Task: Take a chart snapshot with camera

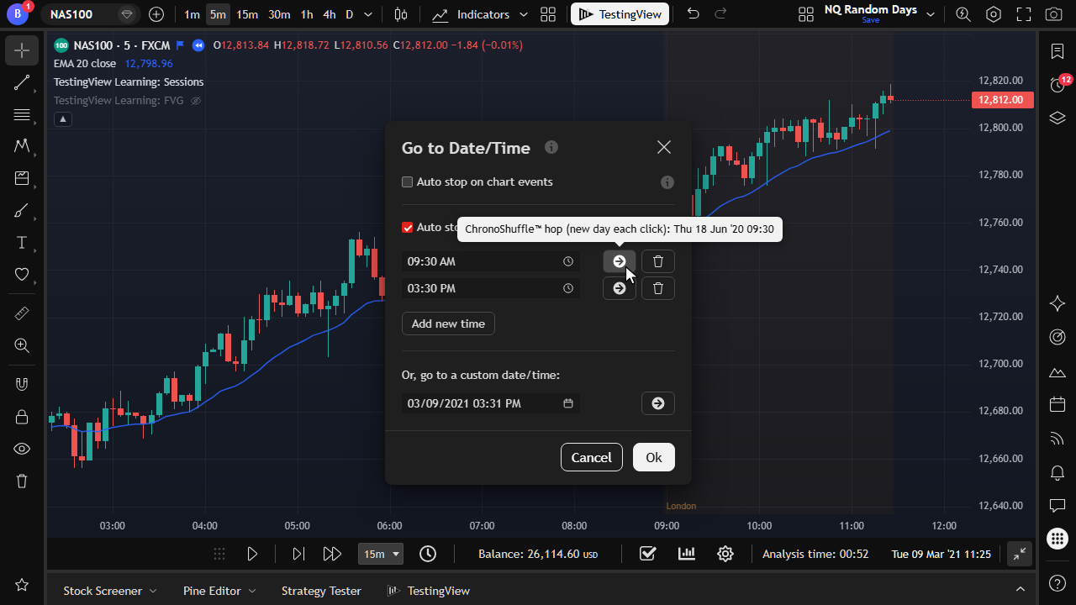Action: click(1052, 14)
